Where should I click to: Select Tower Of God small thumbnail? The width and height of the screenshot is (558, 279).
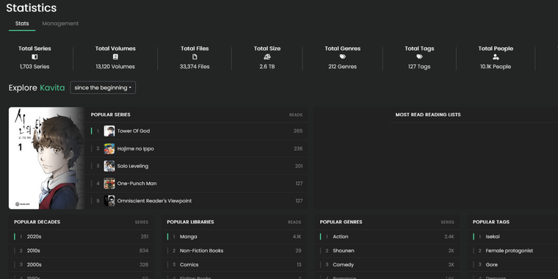109,131
